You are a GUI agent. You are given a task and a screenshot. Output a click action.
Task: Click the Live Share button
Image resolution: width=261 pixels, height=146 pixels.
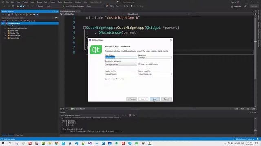(236, 6)
